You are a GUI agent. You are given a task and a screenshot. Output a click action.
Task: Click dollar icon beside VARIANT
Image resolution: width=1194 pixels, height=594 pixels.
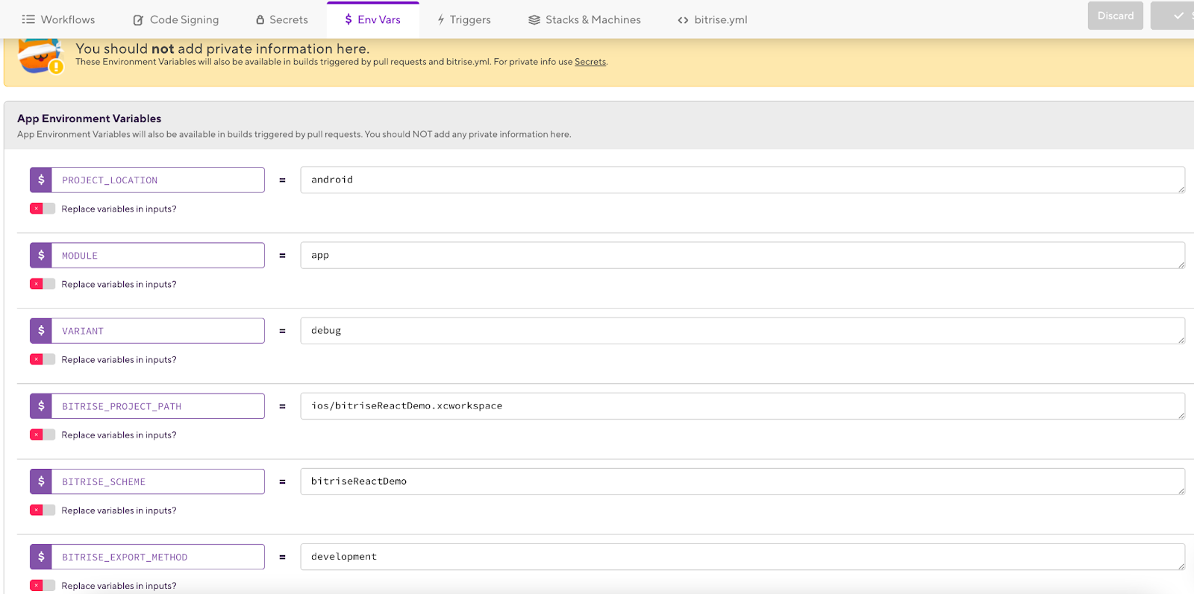click(41, 330)
